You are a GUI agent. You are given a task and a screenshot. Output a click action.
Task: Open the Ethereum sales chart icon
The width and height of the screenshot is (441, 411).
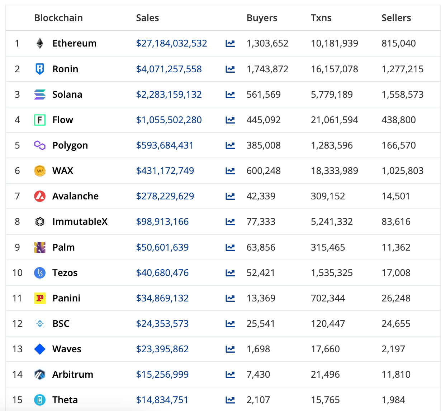pyautogui.click(x=230, y=43)
